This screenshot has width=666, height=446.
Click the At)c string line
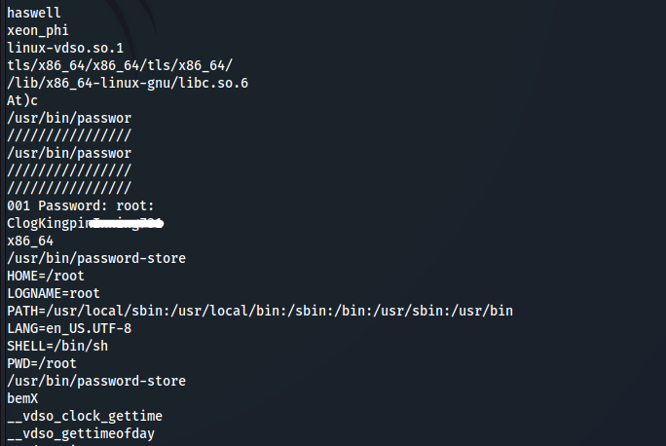22,100
